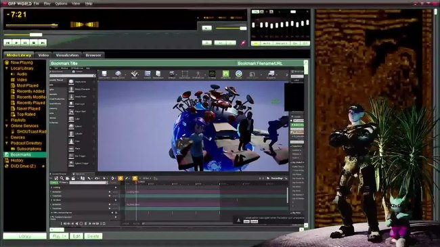The height and width of the screenshot is (247, 440).
Task: Click the Delete bookmark button
Action: pos(93,236)
